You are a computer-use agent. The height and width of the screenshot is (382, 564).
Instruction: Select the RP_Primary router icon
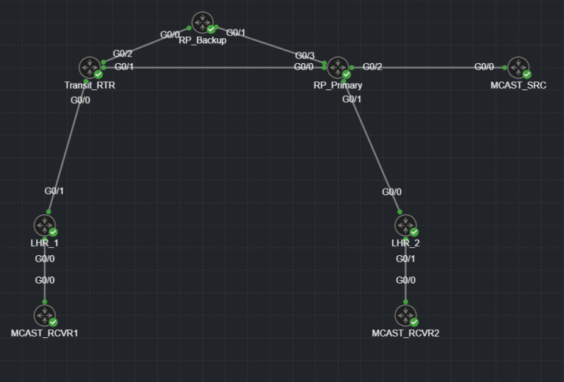pyautogui.click(x=338, y=67)
